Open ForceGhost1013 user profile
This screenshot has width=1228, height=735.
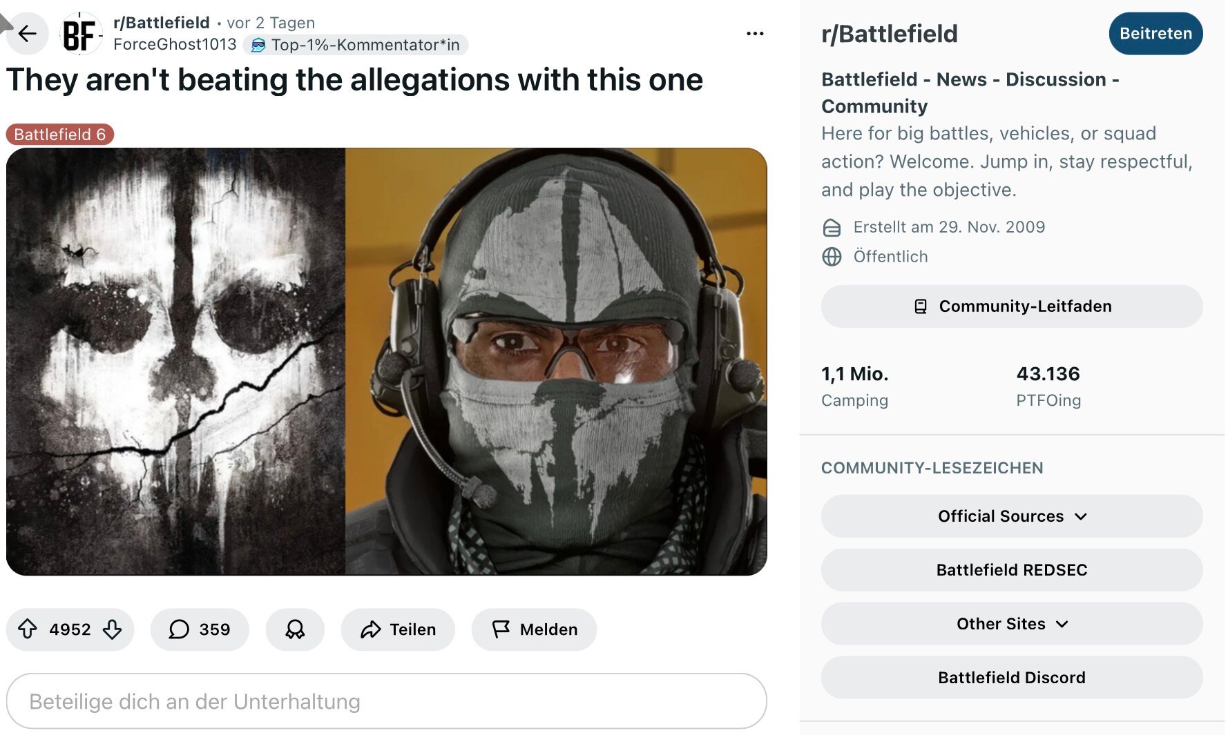click(175, 45)
